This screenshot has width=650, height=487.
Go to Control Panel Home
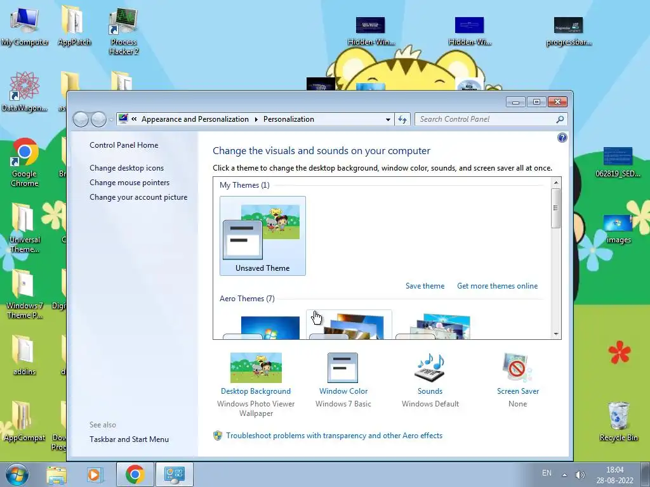tap(124, 145)
